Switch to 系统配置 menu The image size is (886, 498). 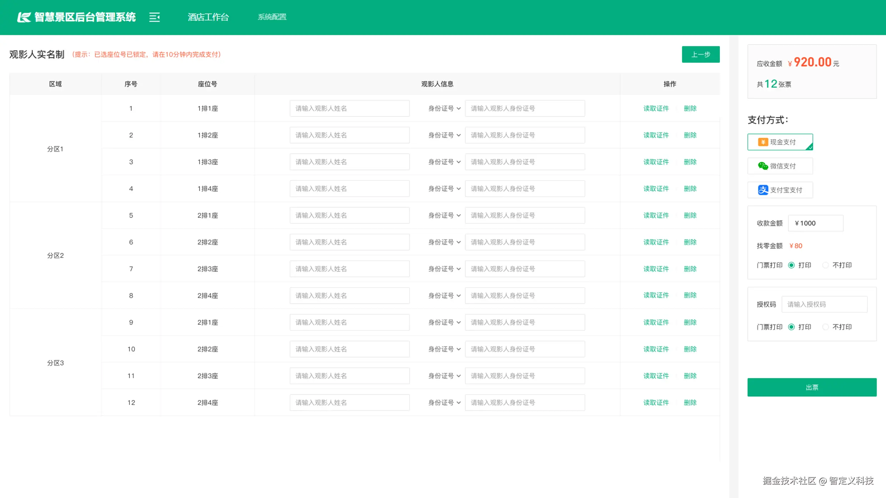[x=272, y=17]
